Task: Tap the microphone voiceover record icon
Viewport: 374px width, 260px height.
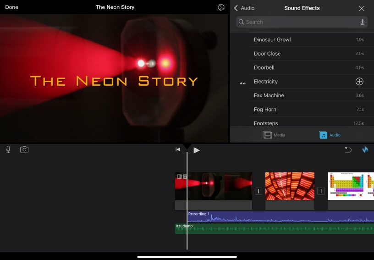Action: pos(8,149)
